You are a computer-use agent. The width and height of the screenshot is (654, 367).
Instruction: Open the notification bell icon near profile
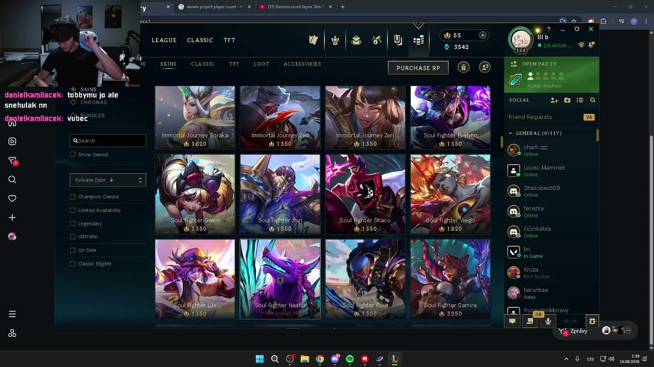pos(591,45)
